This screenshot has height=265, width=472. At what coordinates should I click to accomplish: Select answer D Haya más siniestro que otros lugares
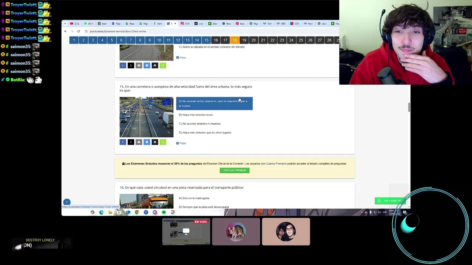(205, 132)
